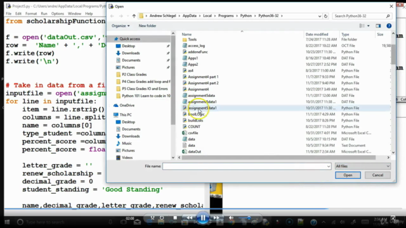Select the assignment5data DAT file
406x228 pixels.
[201, 96]
